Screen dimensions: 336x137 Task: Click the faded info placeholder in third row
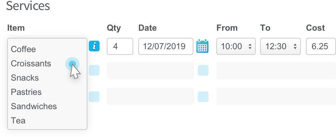[94, 97]
